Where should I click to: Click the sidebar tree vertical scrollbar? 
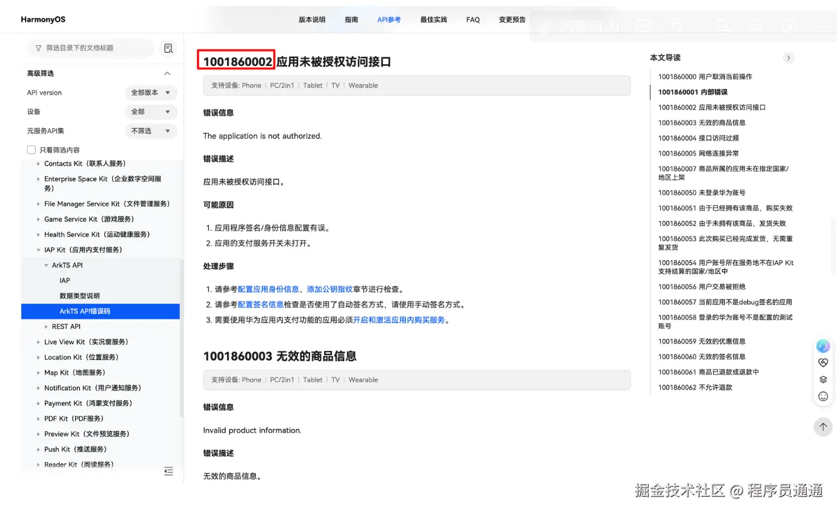click(181, 338)
